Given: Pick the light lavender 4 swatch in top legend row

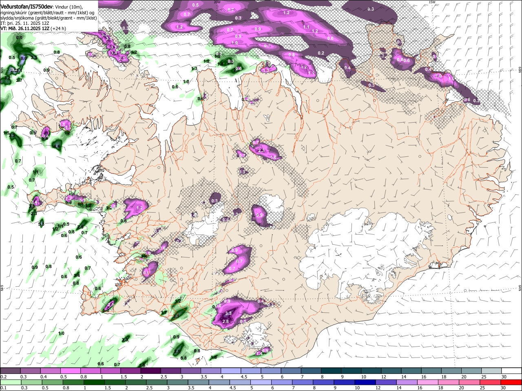Looking at the screenshot, I should (x=230, y=371).
